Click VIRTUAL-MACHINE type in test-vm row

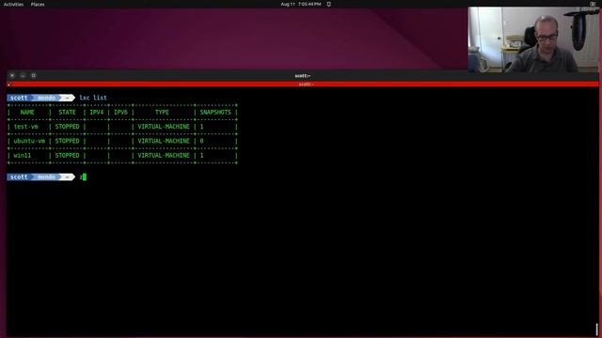tap(164, 127)
